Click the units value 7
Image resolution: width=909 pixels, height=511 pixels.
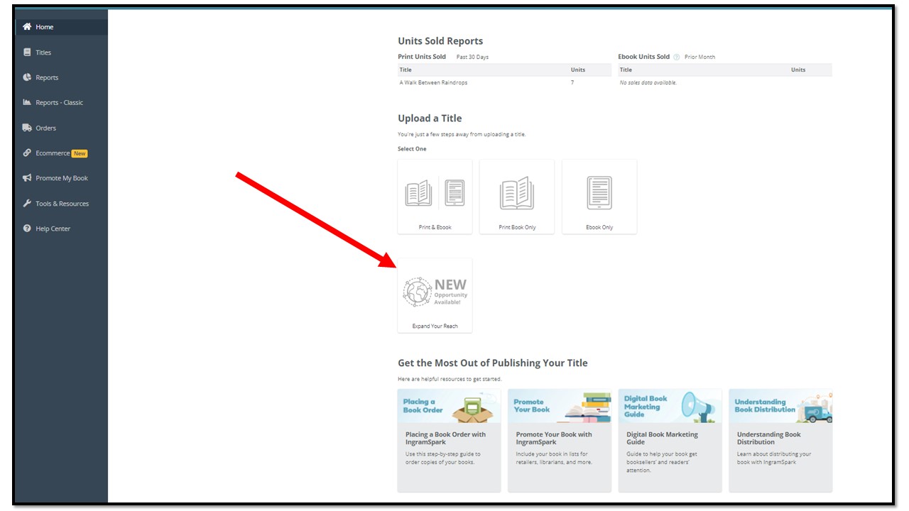click(572, 82)
